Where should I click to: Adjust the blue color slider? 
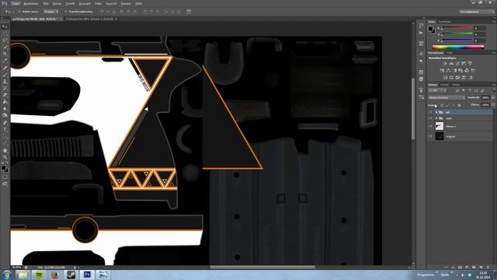[457, 40]
